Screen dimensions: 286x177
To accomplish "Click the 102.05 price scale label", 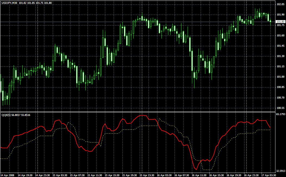I will point(281,4).
